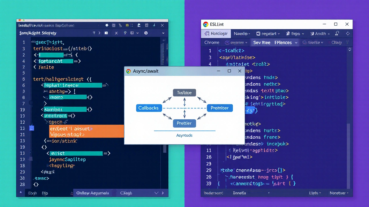Click the puzzle-piece icon in left editor title bar
This screenshot has height=207, width=369.
tap(107, 25)
